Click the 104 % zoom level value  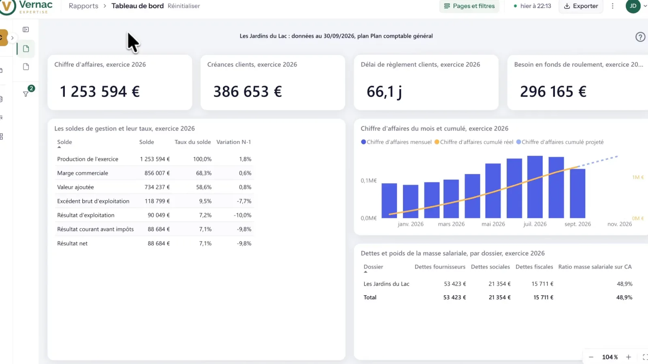610,357
